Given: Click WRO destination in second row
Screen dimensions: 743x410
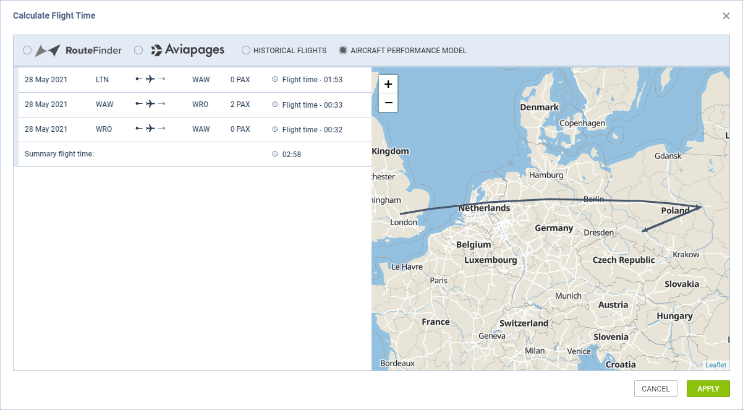Looking at the screenshot, I should (200, 105).
